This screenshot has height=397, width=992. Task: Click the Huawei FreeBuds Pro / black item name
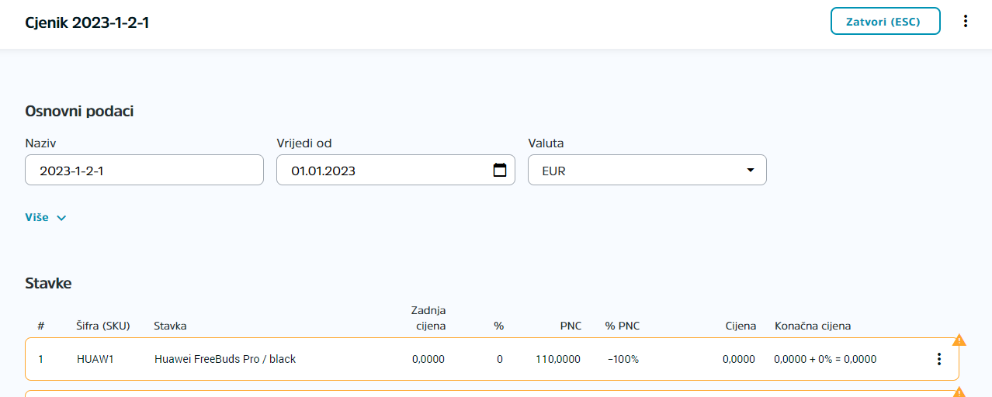[x=225, y=359]
